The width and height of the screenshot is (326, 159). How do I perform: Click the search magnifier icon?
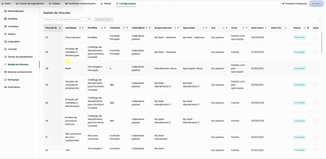[x=90, y=19]
